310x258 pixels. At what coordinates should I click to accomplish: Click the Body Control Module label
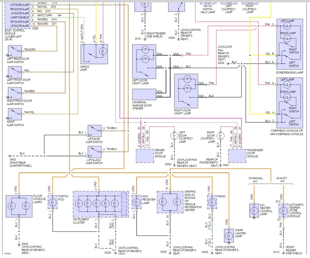pyautogui.click(x=15, y=35)
